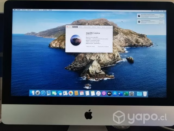Open the Downloads folder in dock
This screenshot has width=174, height=131.
[139, 94]
